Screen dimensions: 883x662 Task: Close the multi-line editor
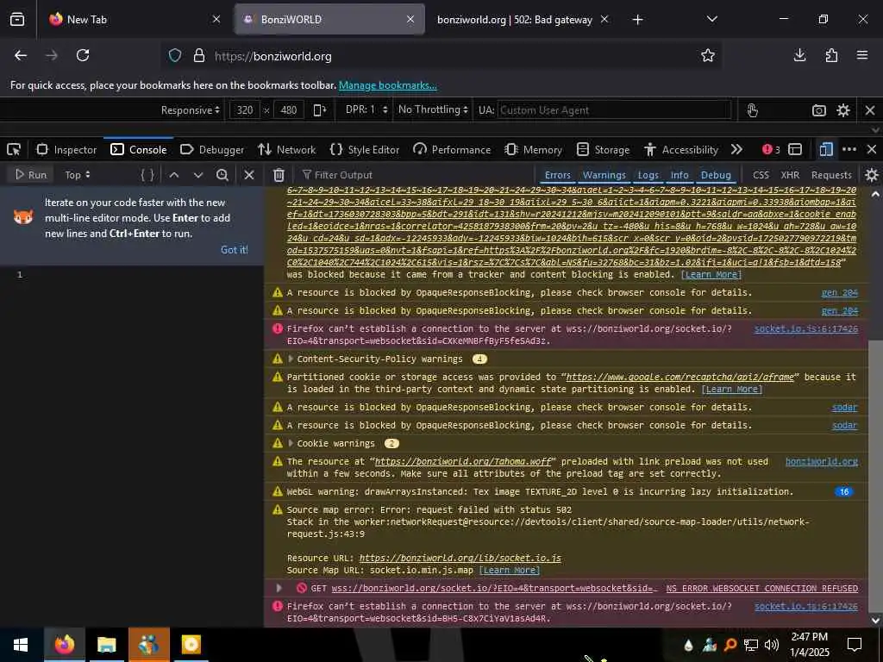click(x=249, y=175)
